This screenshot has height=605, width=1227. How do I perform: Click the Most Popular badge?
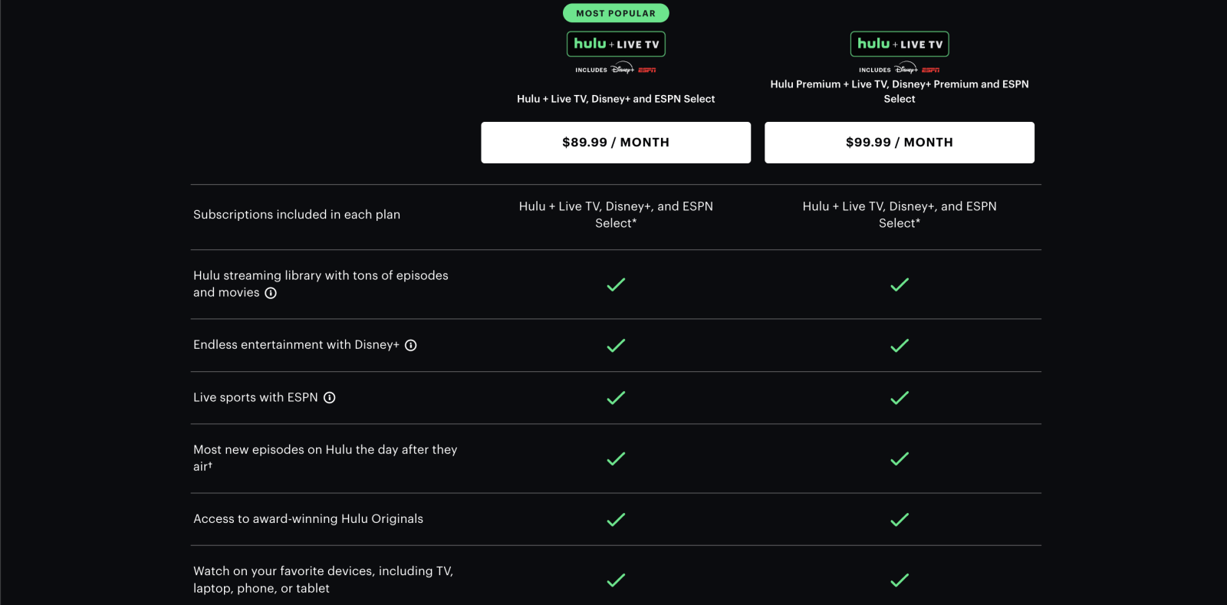pyautogui.click(x=616, y=13)
